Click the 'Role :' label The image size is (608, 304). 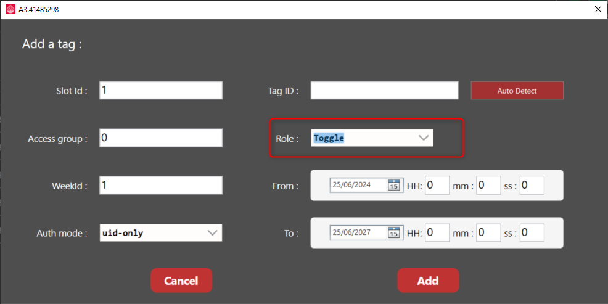[287, 139]
